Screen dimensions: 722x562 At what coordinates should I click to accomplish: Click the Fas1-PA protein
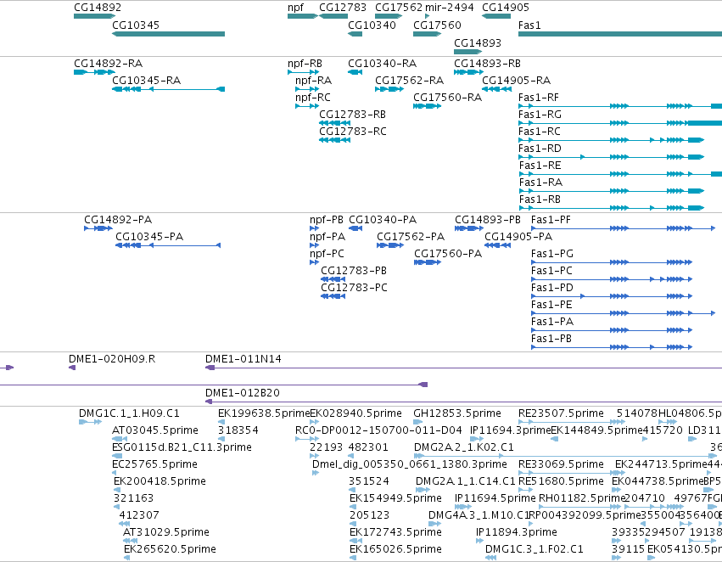click(552, 322)
